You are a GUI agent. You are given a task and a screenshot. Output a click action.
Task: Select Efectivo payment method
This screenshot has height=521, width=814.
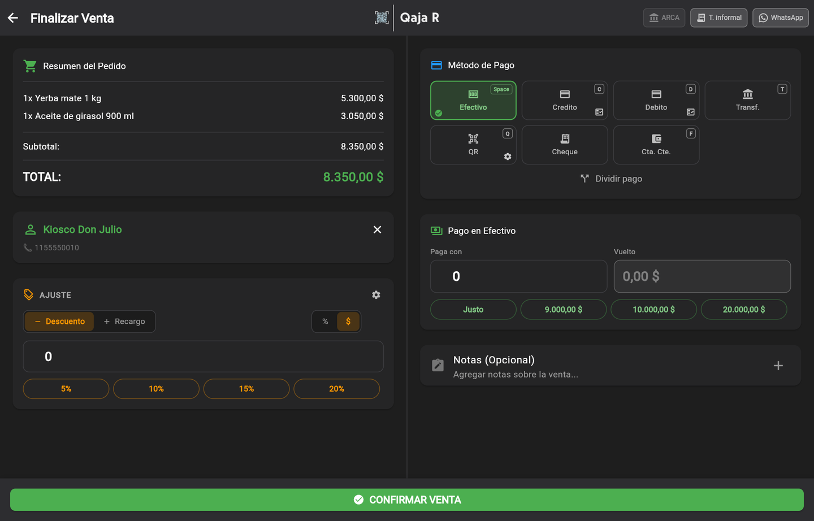[473, 101]
